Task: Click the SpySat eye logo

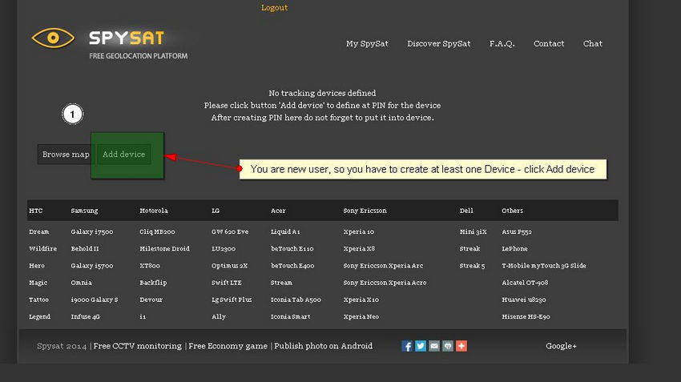Action: [x=52, y=38]
